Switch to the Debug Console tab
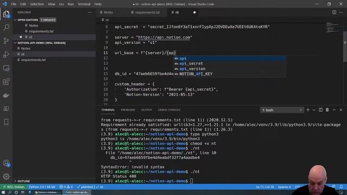347x195 pixels. click(x=169, y=110)
